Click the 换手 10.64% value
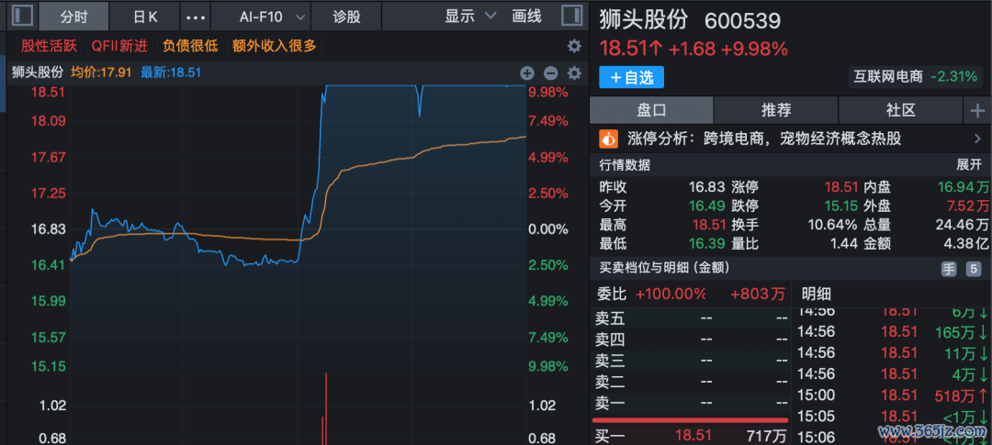 [x=832, y=225]
